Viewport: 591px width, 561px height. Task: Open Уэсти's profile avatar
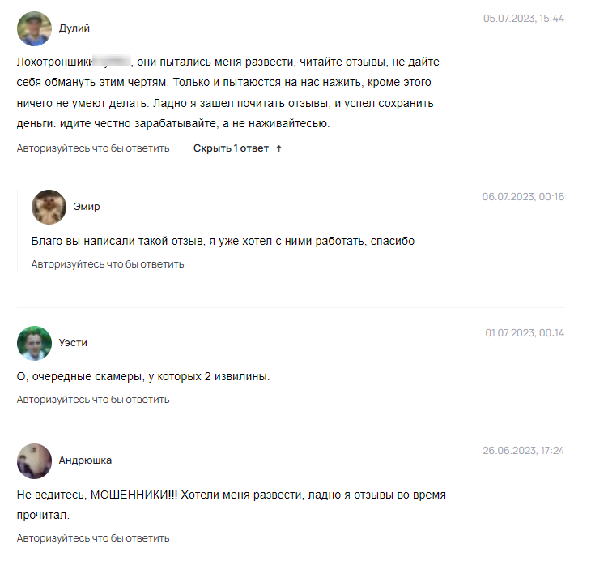(34, 343)
